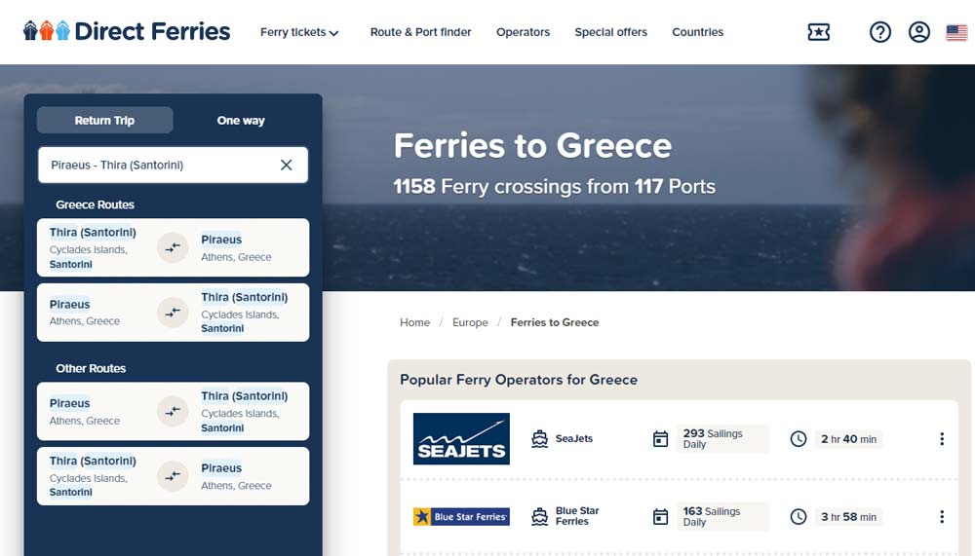Open the ticket offers icon in header
The image size is (975, 556).
819,32
